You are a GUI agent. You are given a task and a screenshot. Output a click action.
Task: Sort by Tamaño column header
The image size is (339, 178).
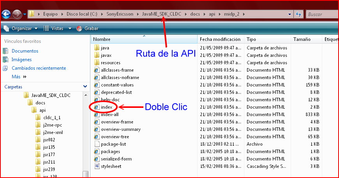[x=306, y=39]
